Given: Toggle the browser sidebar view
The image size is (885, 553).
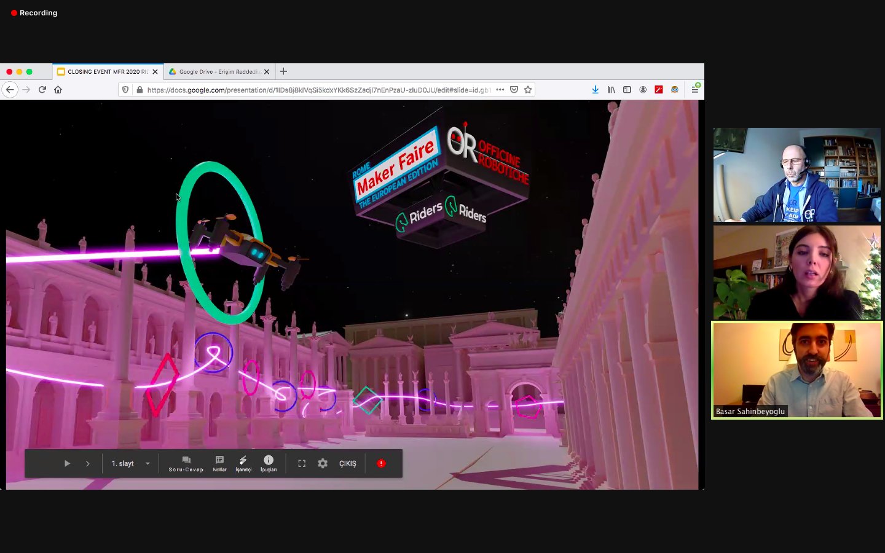Looking at the screenshot, I should click(x=627, y=90).
